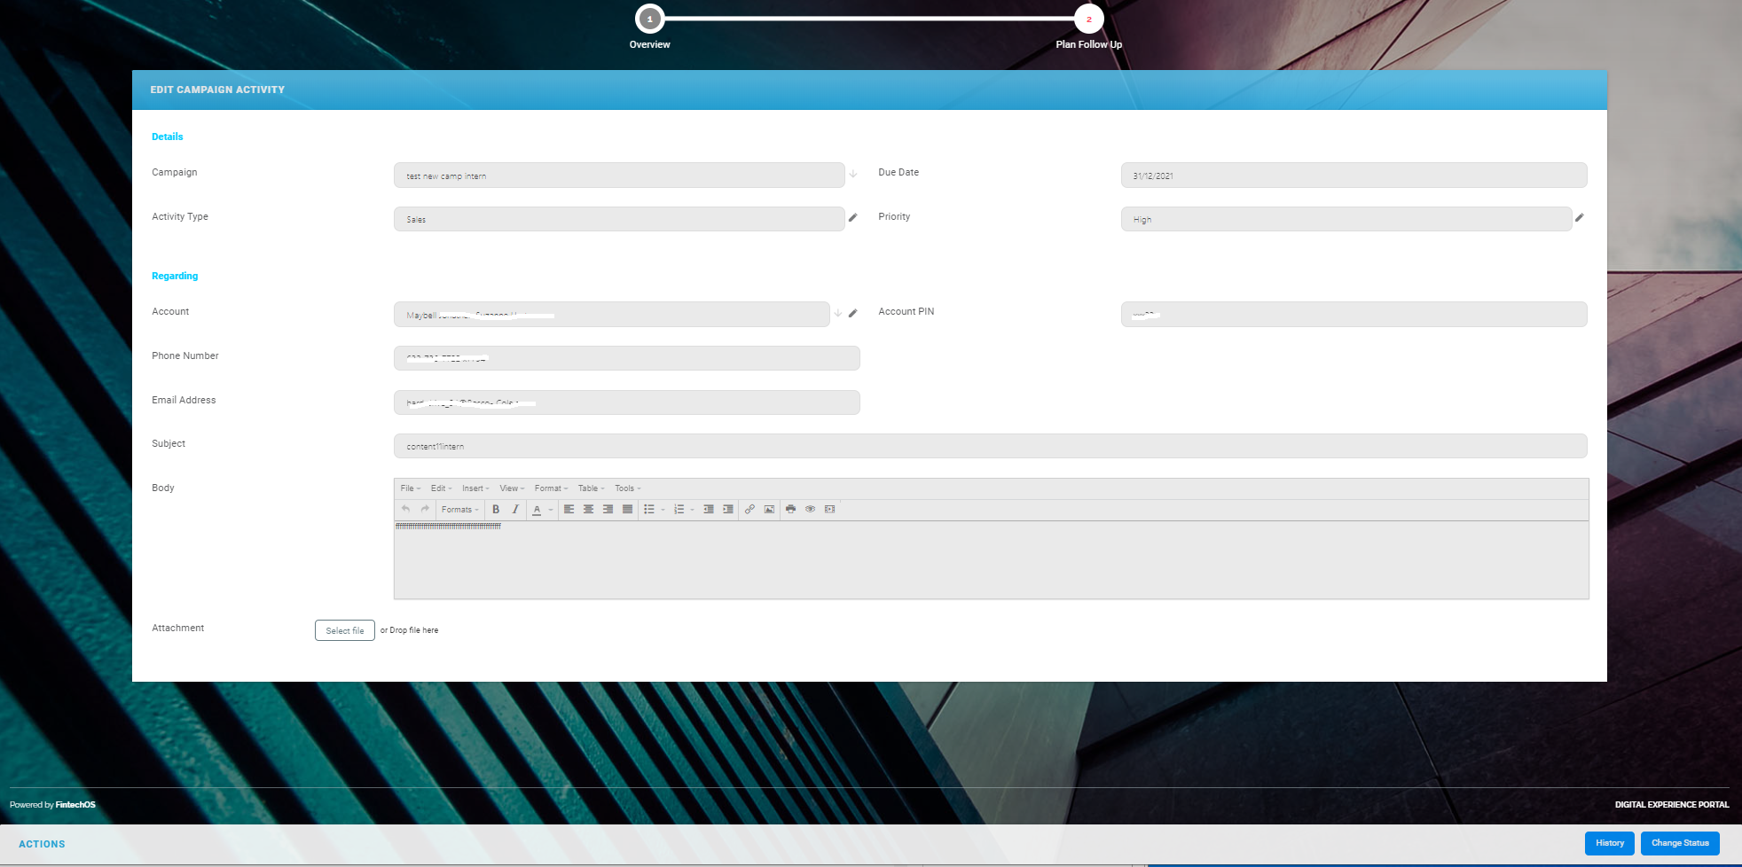Screen dimensions: 1742x867
Task: Click the increase indent icon
Action: [728, 510]
